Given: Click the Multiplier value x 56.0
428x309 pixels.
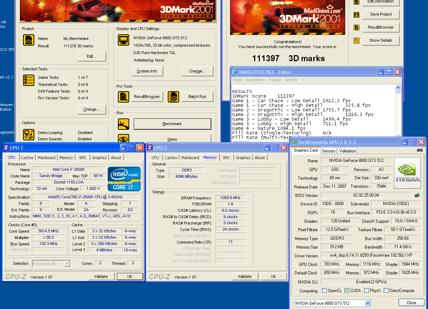Looking at the screenshot, I should tap(49, 237).
